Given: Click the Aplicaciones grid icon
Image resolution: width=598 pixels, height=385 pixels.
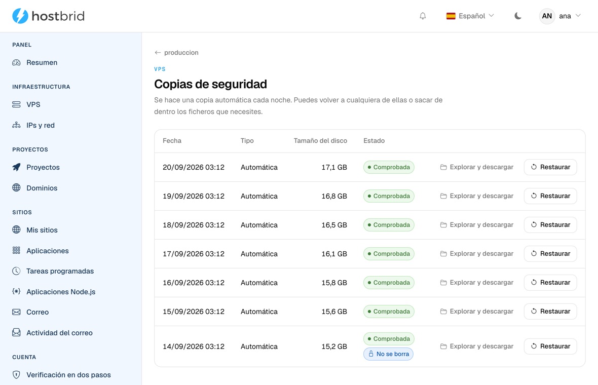Looking at the screenshot, I should (x=16, y=250).
